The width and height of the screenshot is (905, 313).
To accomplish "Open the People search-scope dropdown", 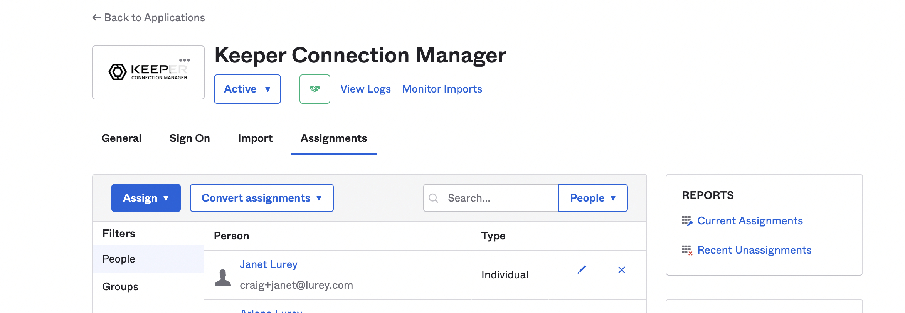I will tap(592, 198).
